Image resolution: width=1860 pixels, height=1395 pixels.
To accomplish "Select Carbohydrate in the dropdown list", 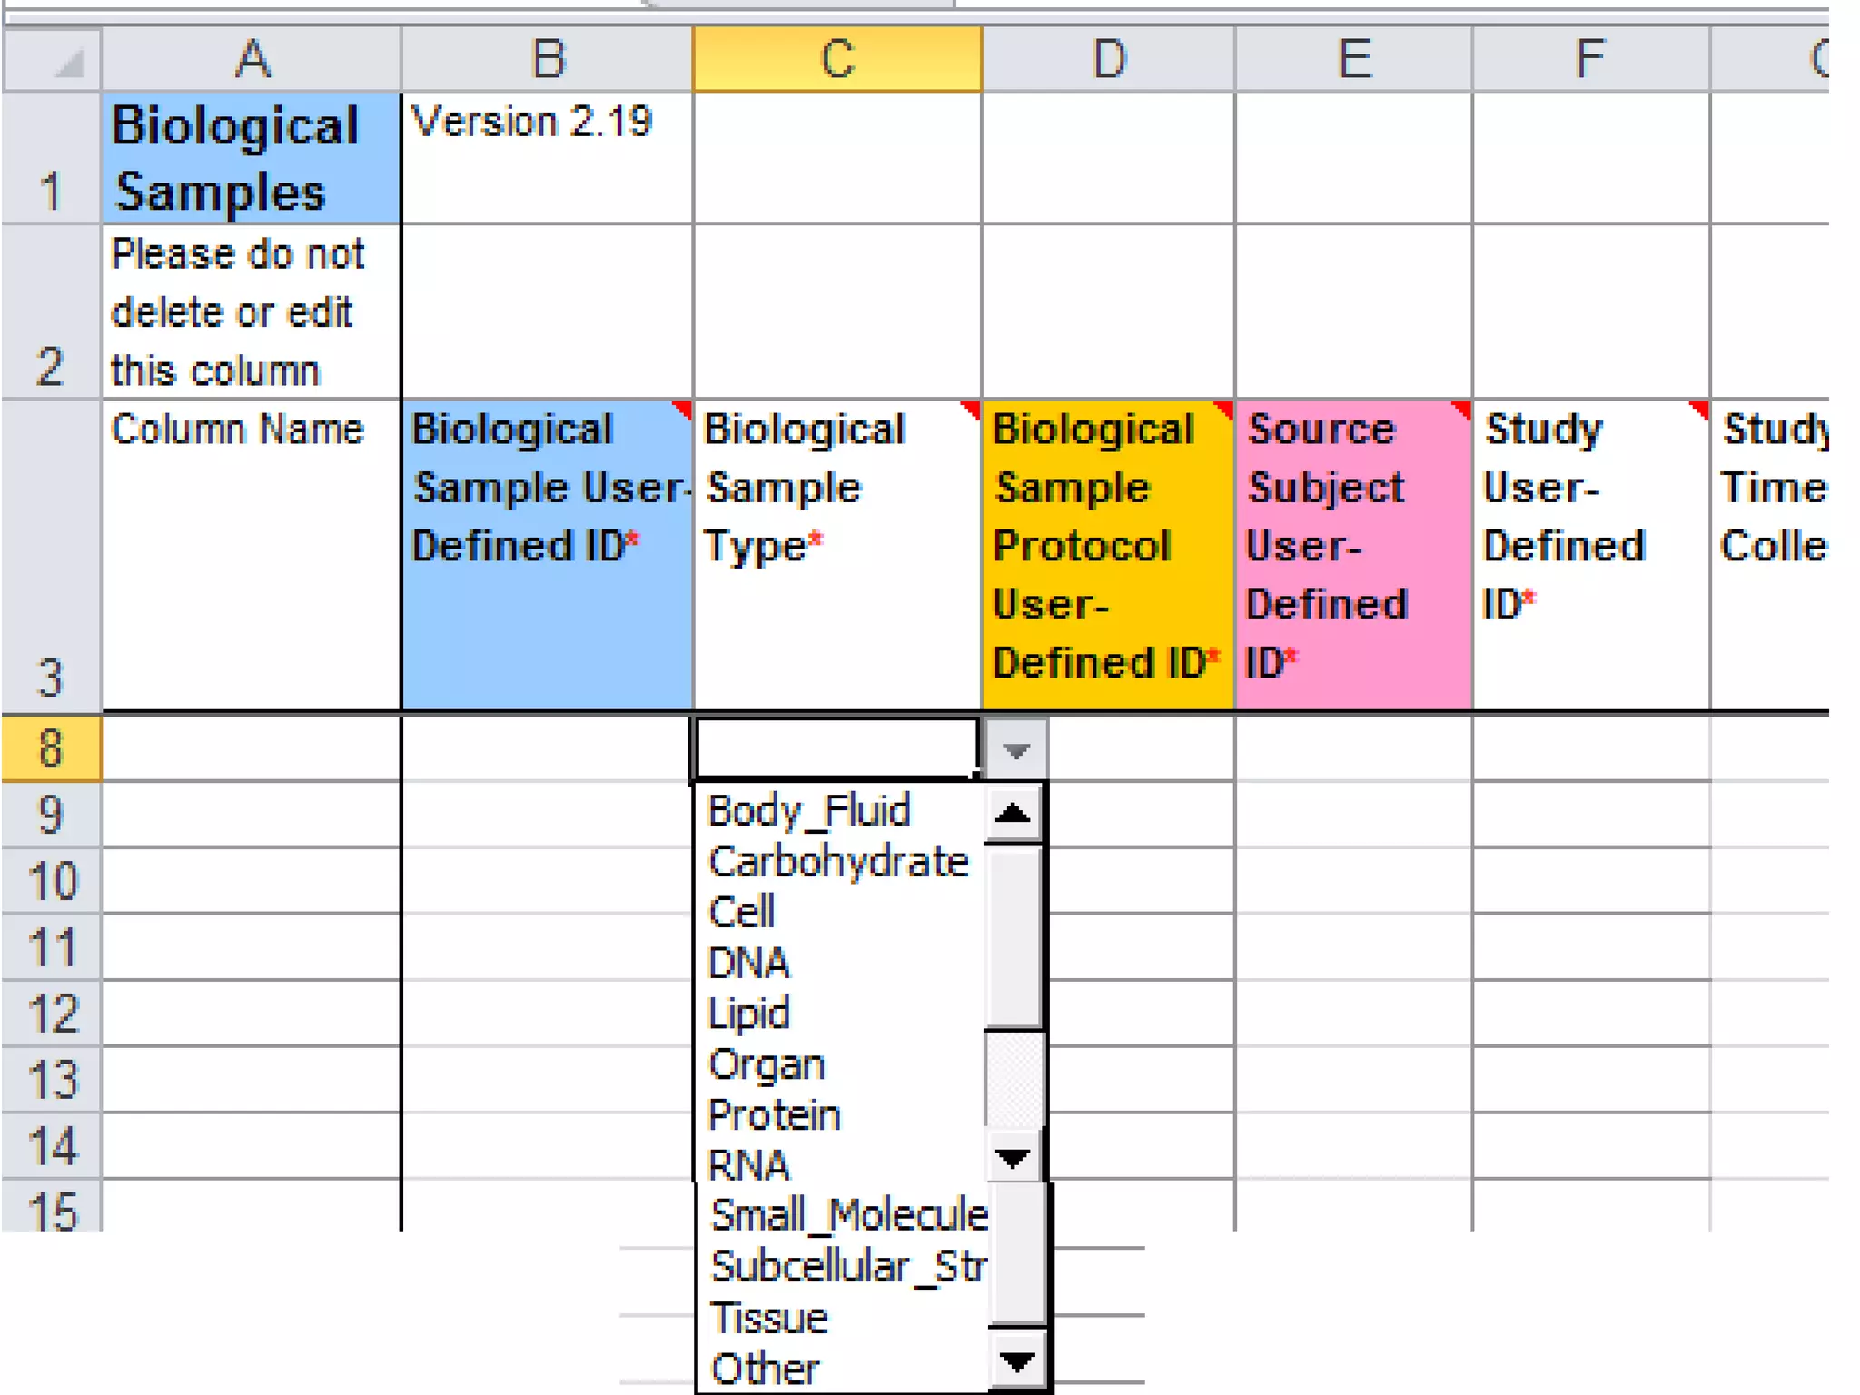I will tap(838, 862).
